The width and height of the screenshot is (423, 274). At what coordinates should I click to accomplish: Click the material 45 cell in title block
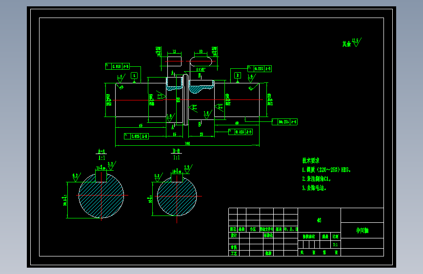point(319,220)
